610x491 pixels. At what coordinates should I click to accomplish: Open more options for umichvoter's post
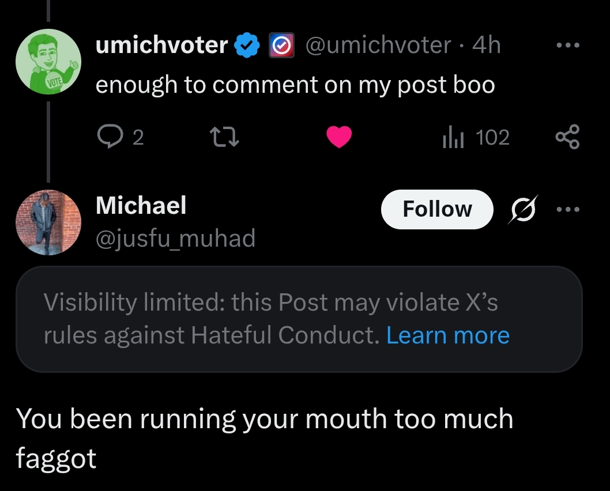[x=567, y=44]
